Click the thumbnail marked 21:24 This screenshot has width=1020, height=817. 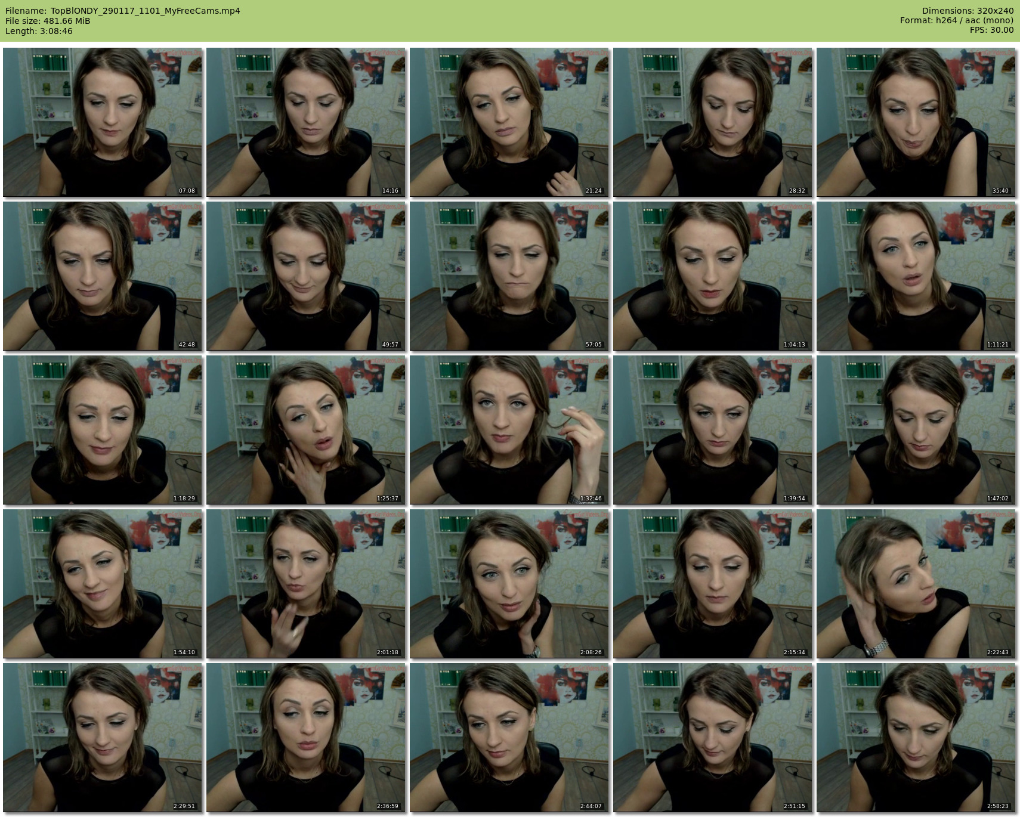(509, 122)
